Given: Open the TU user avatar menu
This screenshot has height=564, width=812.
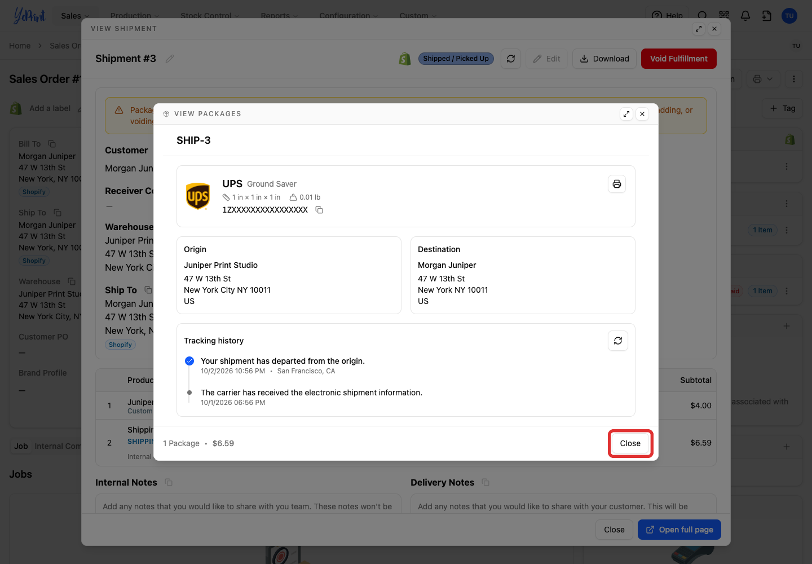Looking at the screenshot, I should [789, 16].
